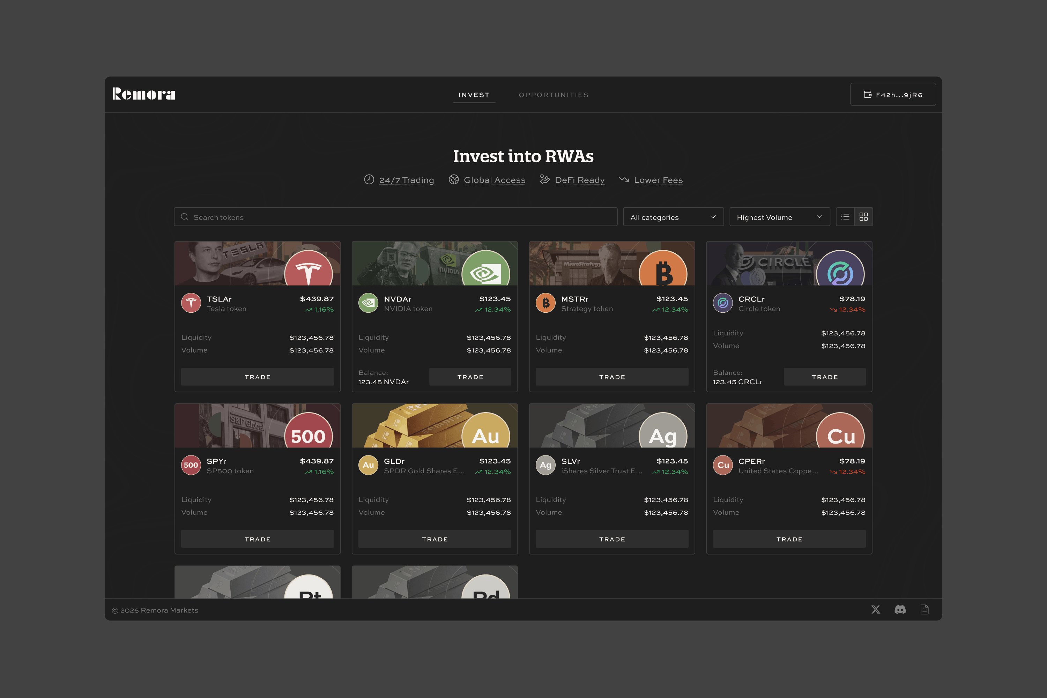Click the Search tokens field
Screen dimensions: 1047x698
[x=395, y=217]
